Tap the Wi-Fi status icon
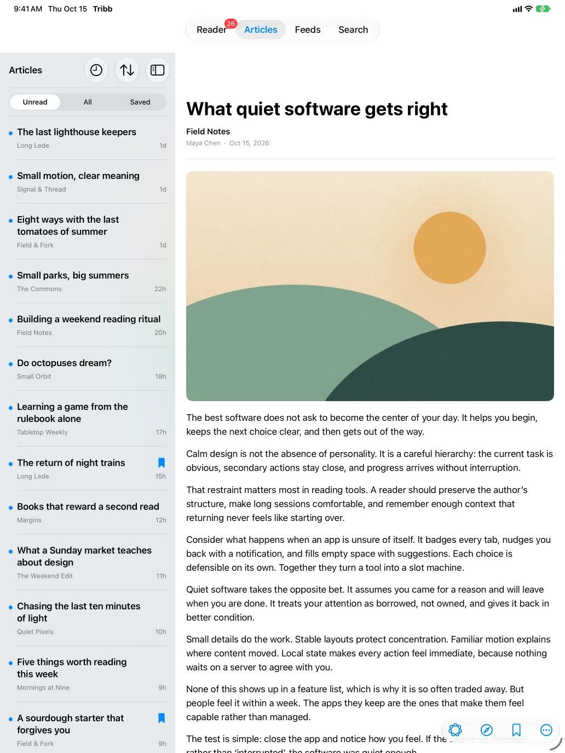Screen dimensions: 565x753 [528, 9]
